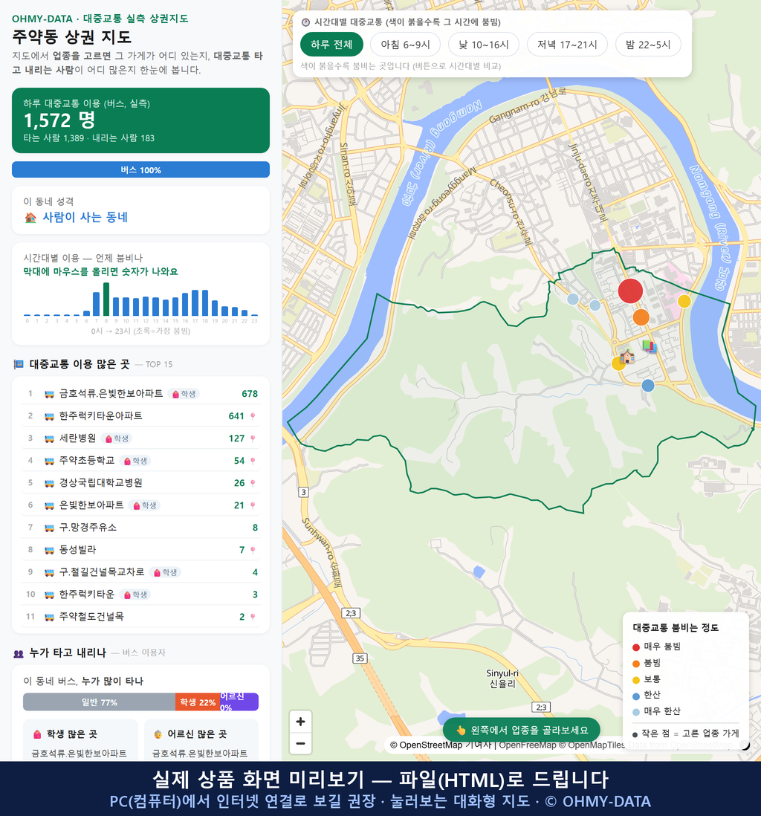Click the house icon on the map
761x816 pixels.
(626, 357)
